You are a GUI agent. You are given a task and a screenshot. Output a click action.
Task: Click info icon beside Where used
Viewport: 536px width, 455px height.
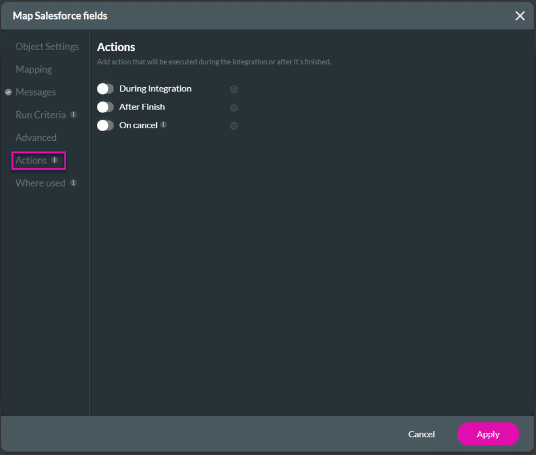click(x=74, y=183)
